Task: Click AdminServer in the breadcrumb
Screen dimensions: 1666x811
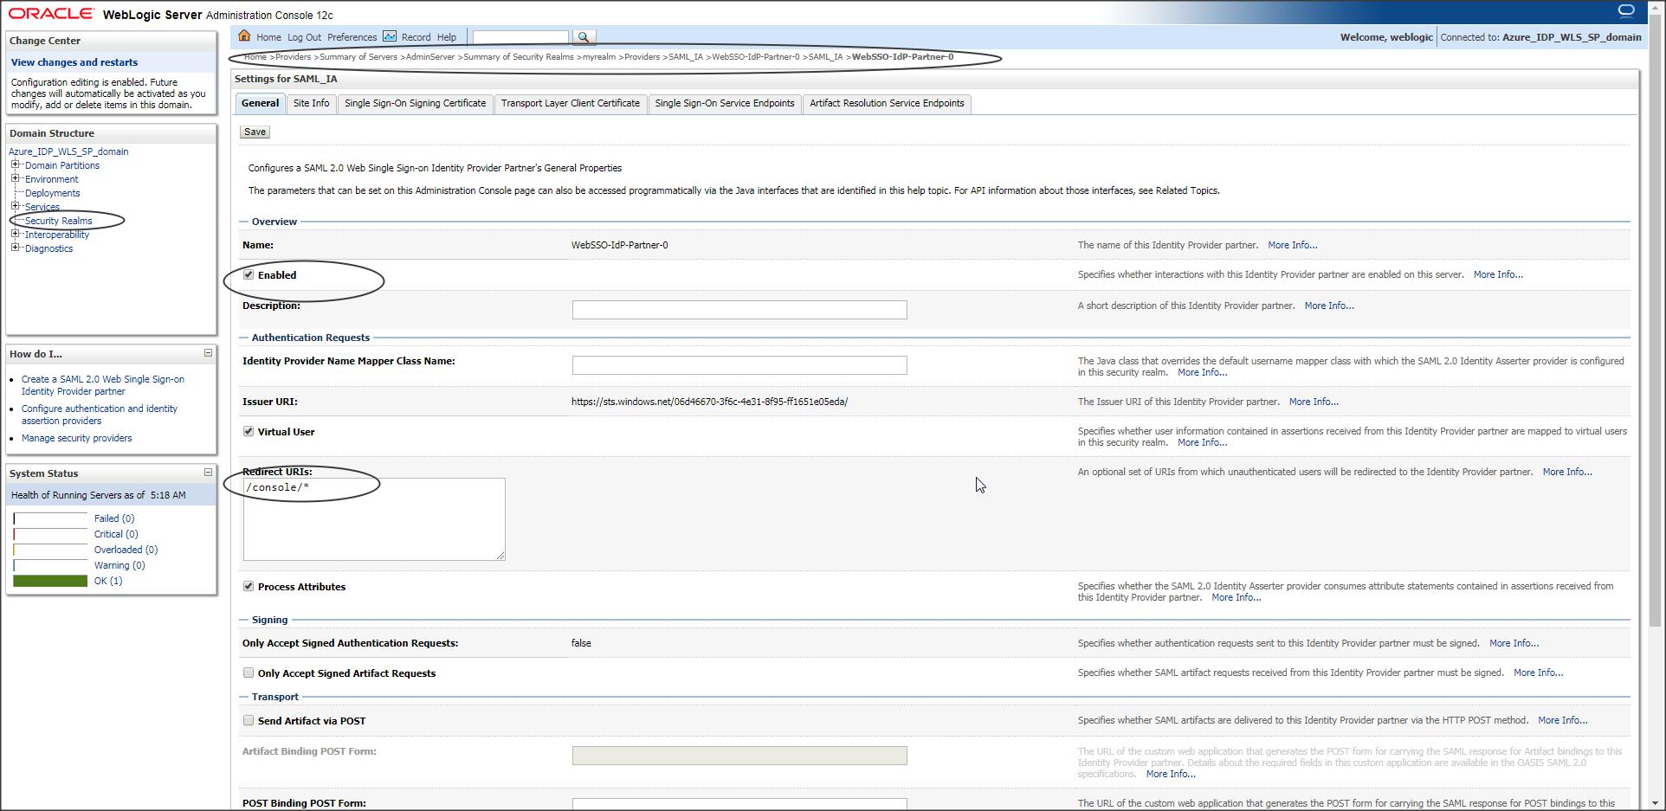Action: 430,57
